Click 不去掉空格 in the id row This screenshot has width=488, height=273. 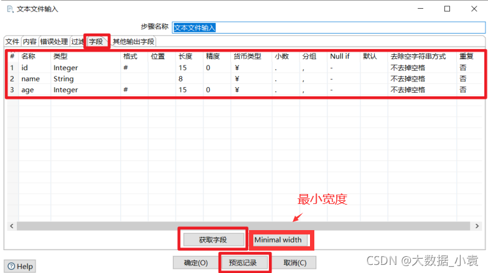click(422, 67)
